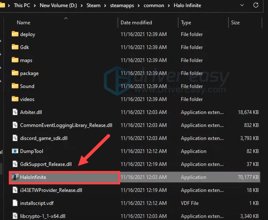The height and width of the screenshot is (220, 268).
Task: Click the i343ETWProvider_Release.dll file icon
Action: [15, 190]
